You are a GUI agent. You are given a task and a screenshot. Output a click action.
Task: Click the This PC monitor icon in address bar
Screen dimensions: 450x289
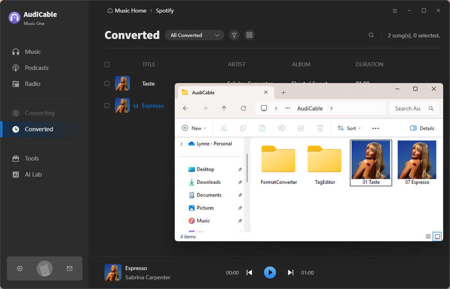pyautogui.click(x=264, y=108)
